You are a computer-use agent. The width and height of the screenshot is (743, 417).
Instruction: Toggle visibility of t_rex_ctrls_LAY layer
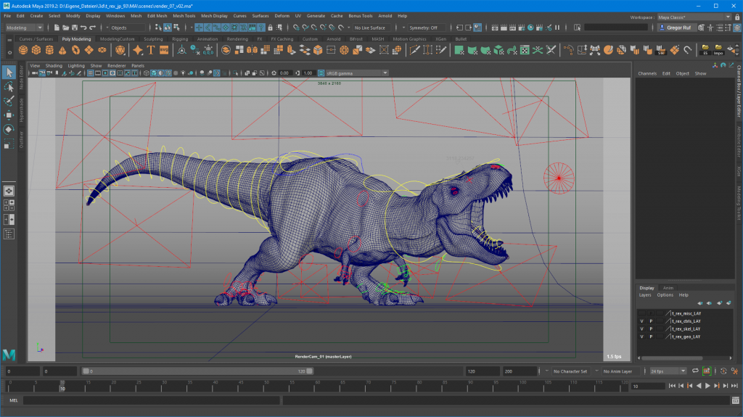click(x=641, y=321)
